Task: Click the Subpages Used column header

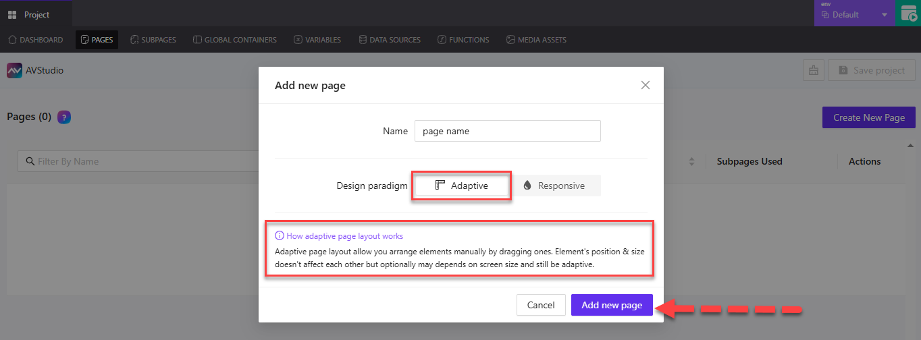Action: [749, 161]
